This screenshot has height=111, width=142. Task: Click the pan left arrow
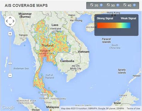pyautogui.click(x=7, y=21)
